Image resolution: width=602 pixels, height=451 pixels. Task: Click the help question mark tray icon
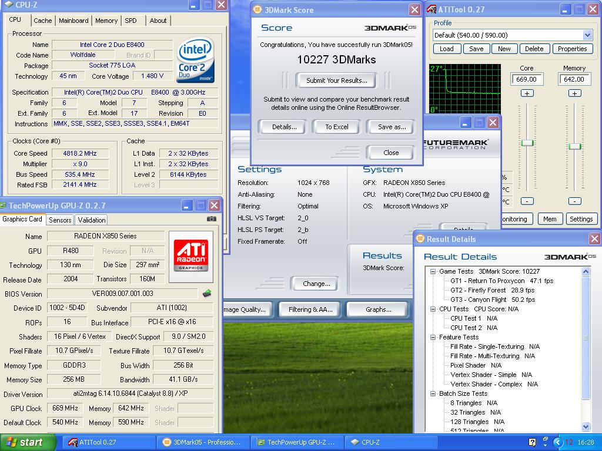point(532,442)
